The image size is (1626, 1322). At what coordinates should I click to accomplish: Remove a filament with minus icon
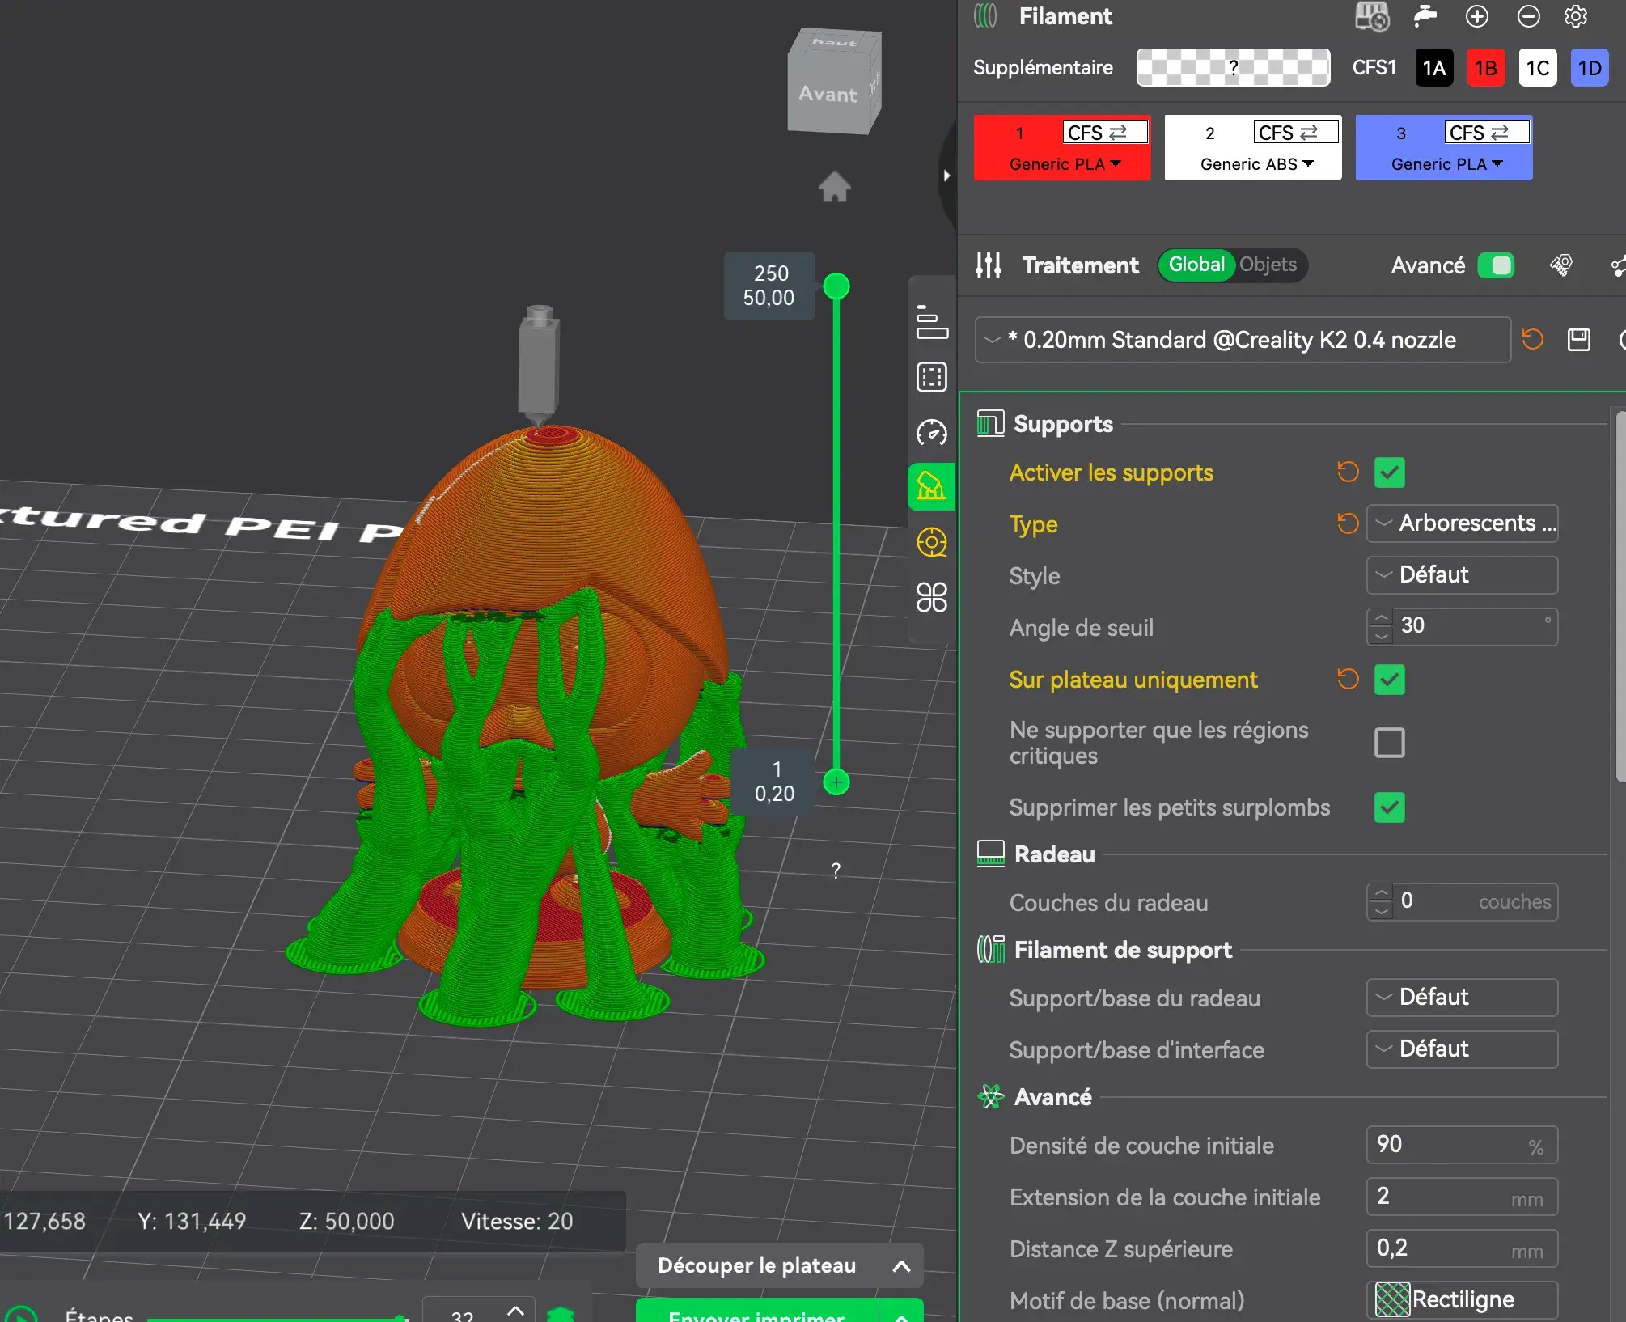(x=1528, y=16)
